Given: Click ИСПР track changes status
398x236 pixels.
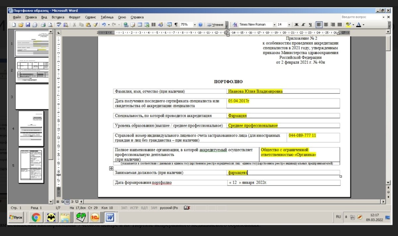Looking at the screenshot, I should tap(134, 208).
